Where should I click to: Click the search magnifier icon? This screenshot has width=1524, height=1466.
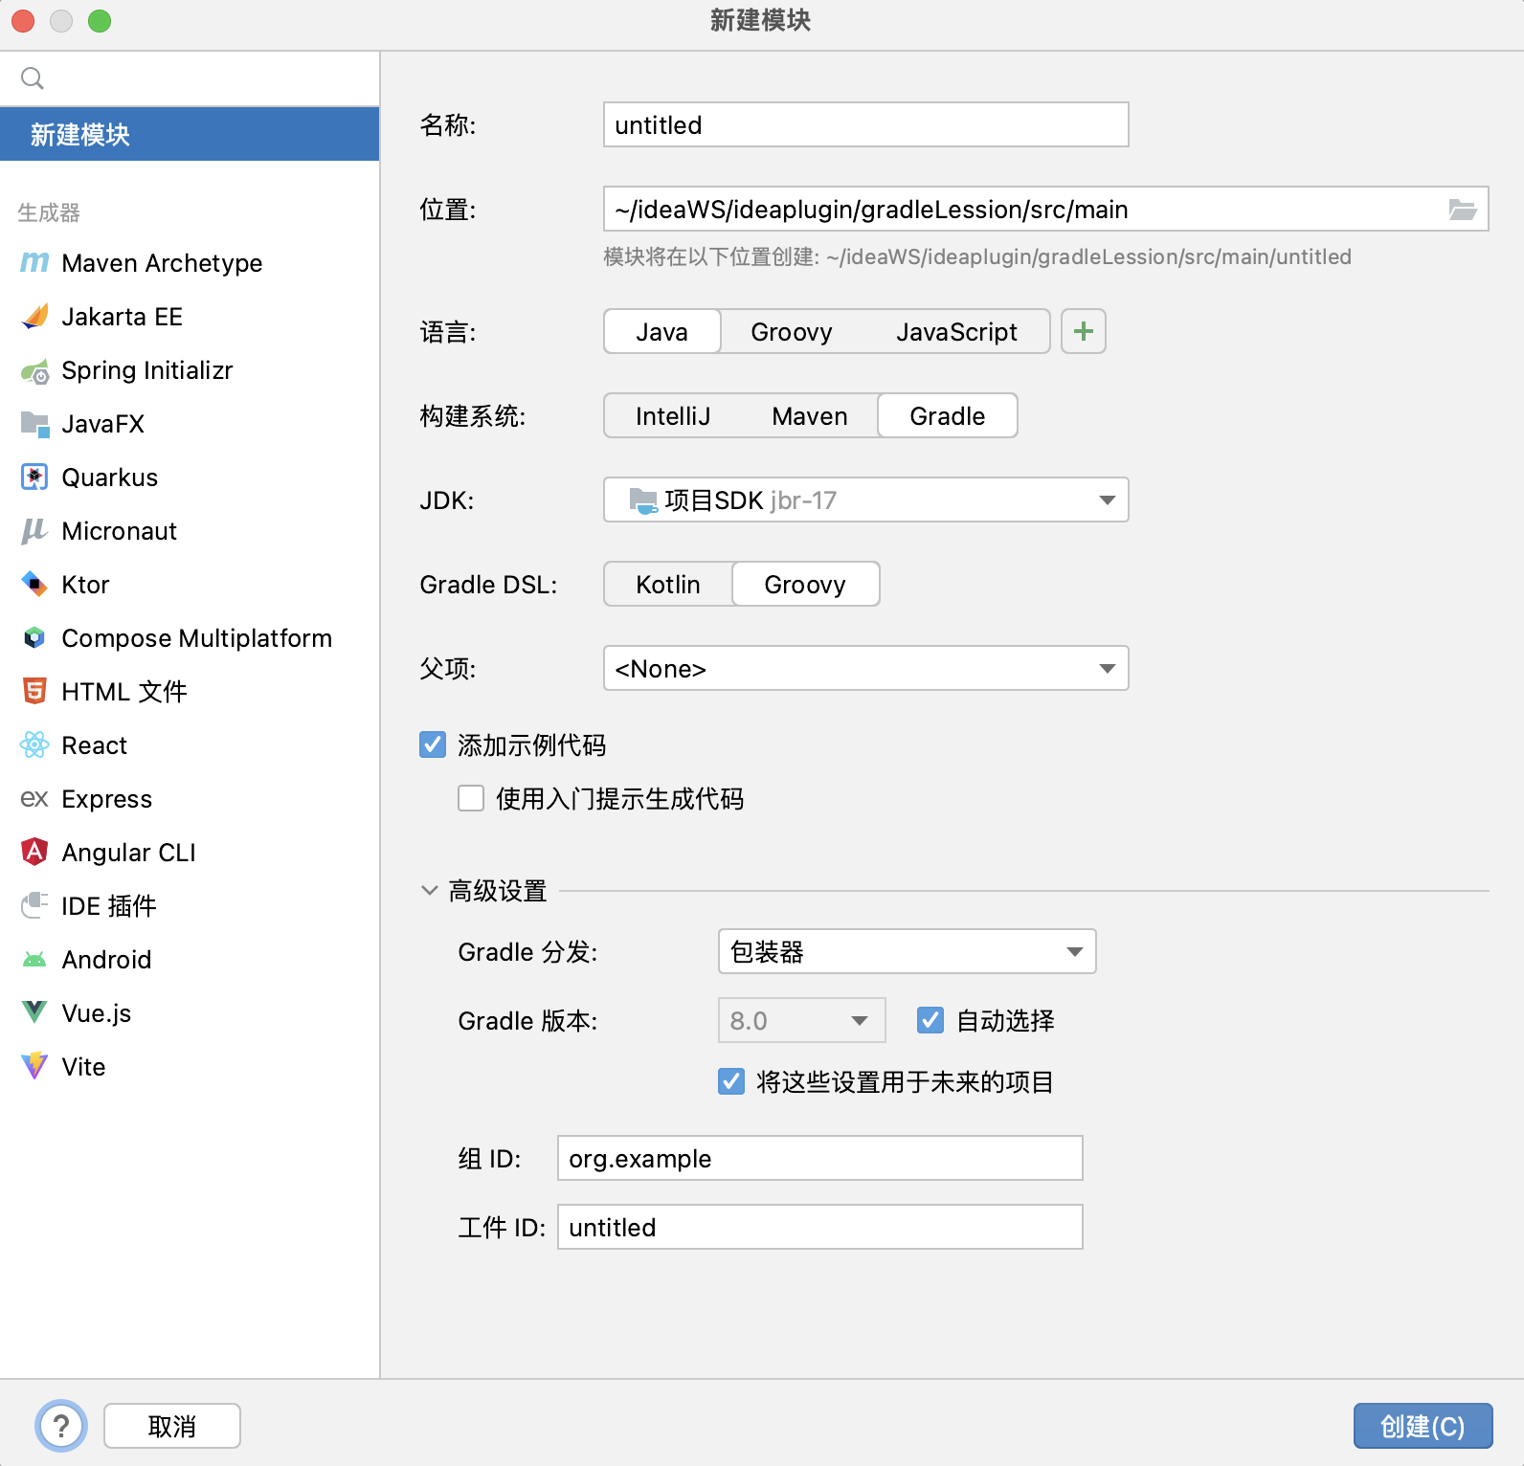(x=33, y=78)
